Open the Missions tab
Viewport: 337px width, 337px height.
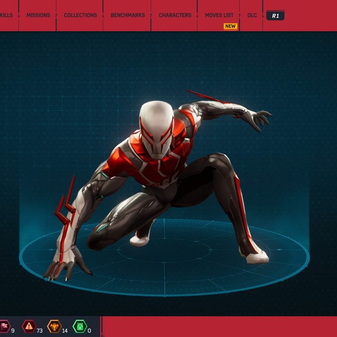point(38,15)
